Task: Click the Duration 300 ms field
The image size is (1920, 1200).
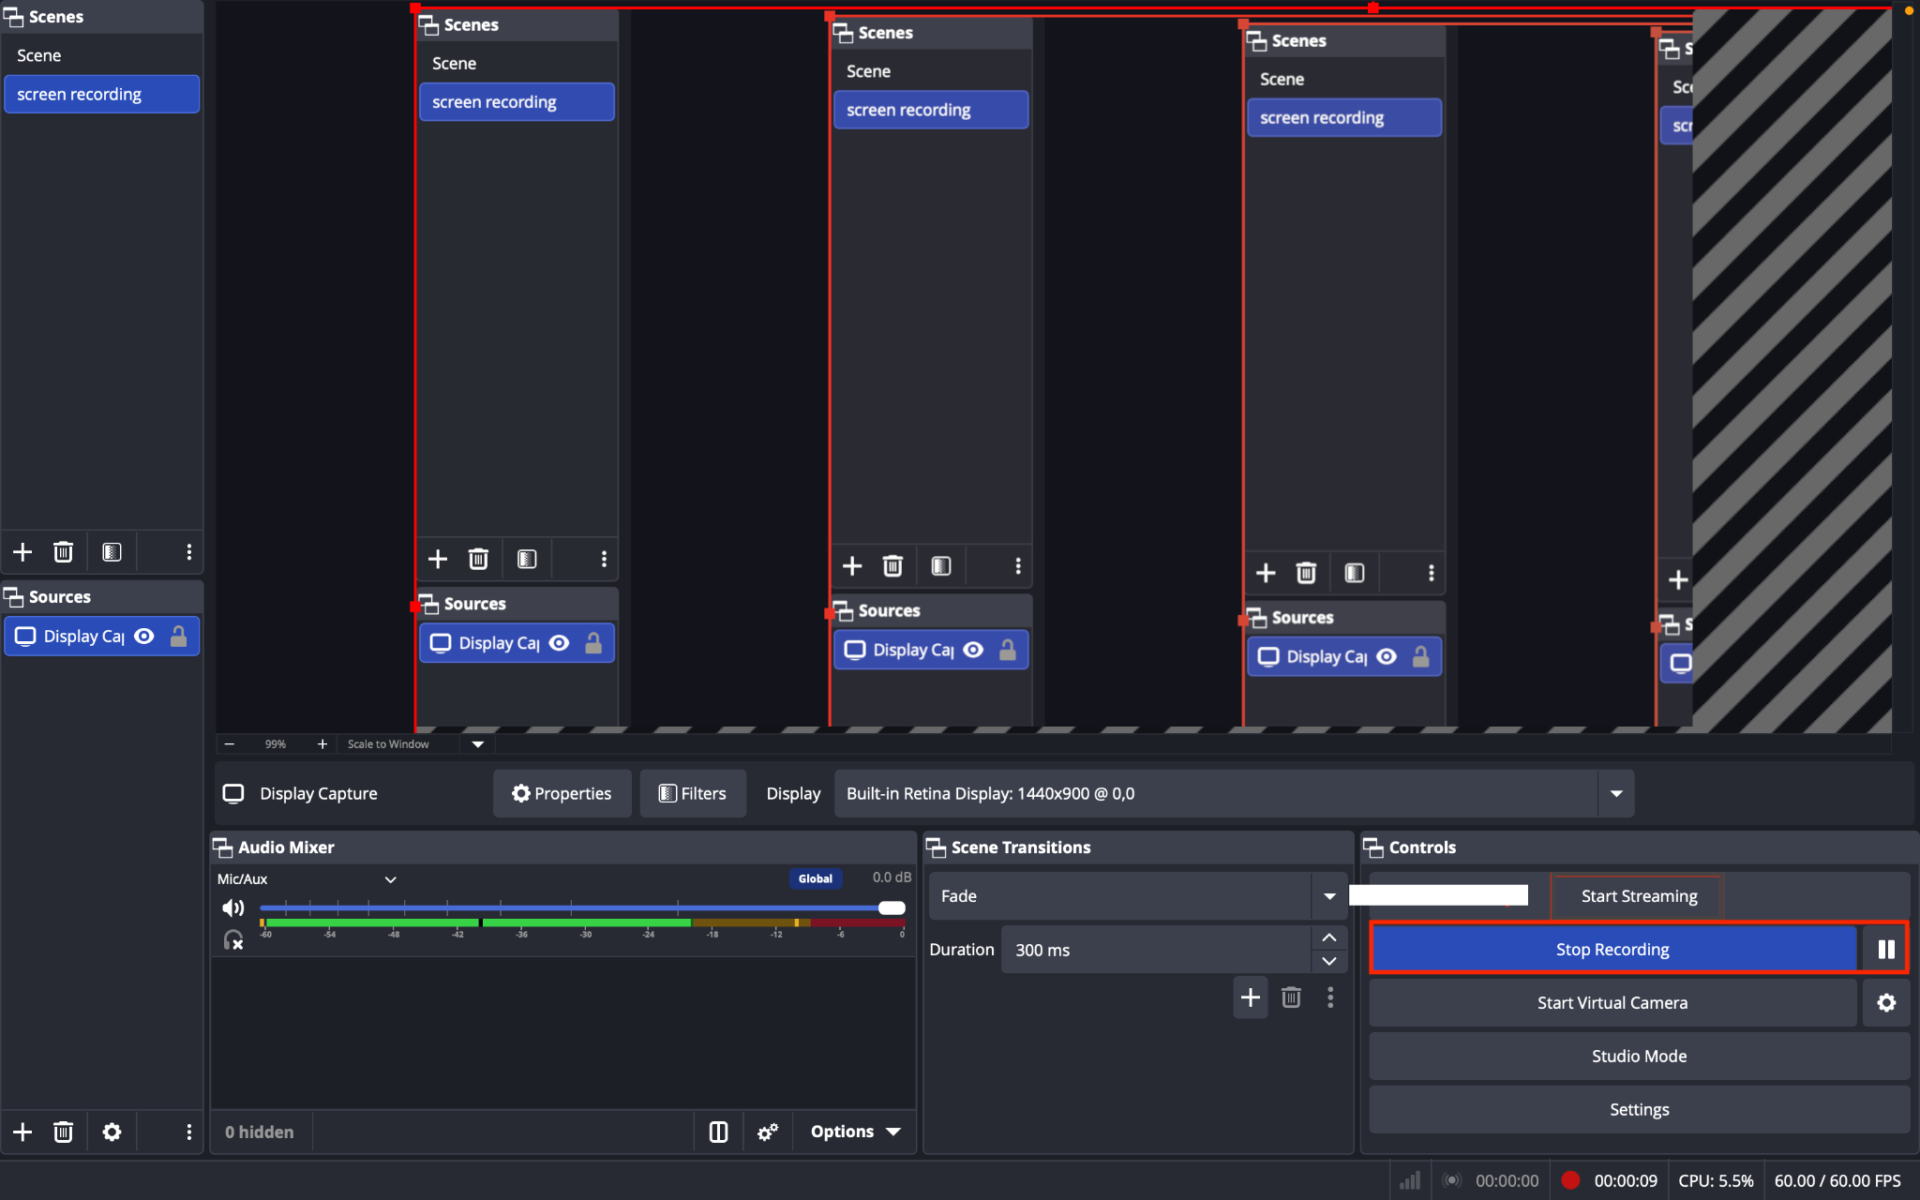Action: point(1156,950)
